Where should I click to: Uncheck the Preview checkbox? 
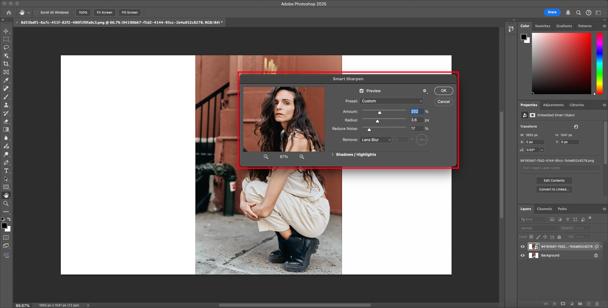tap(361, 91)
